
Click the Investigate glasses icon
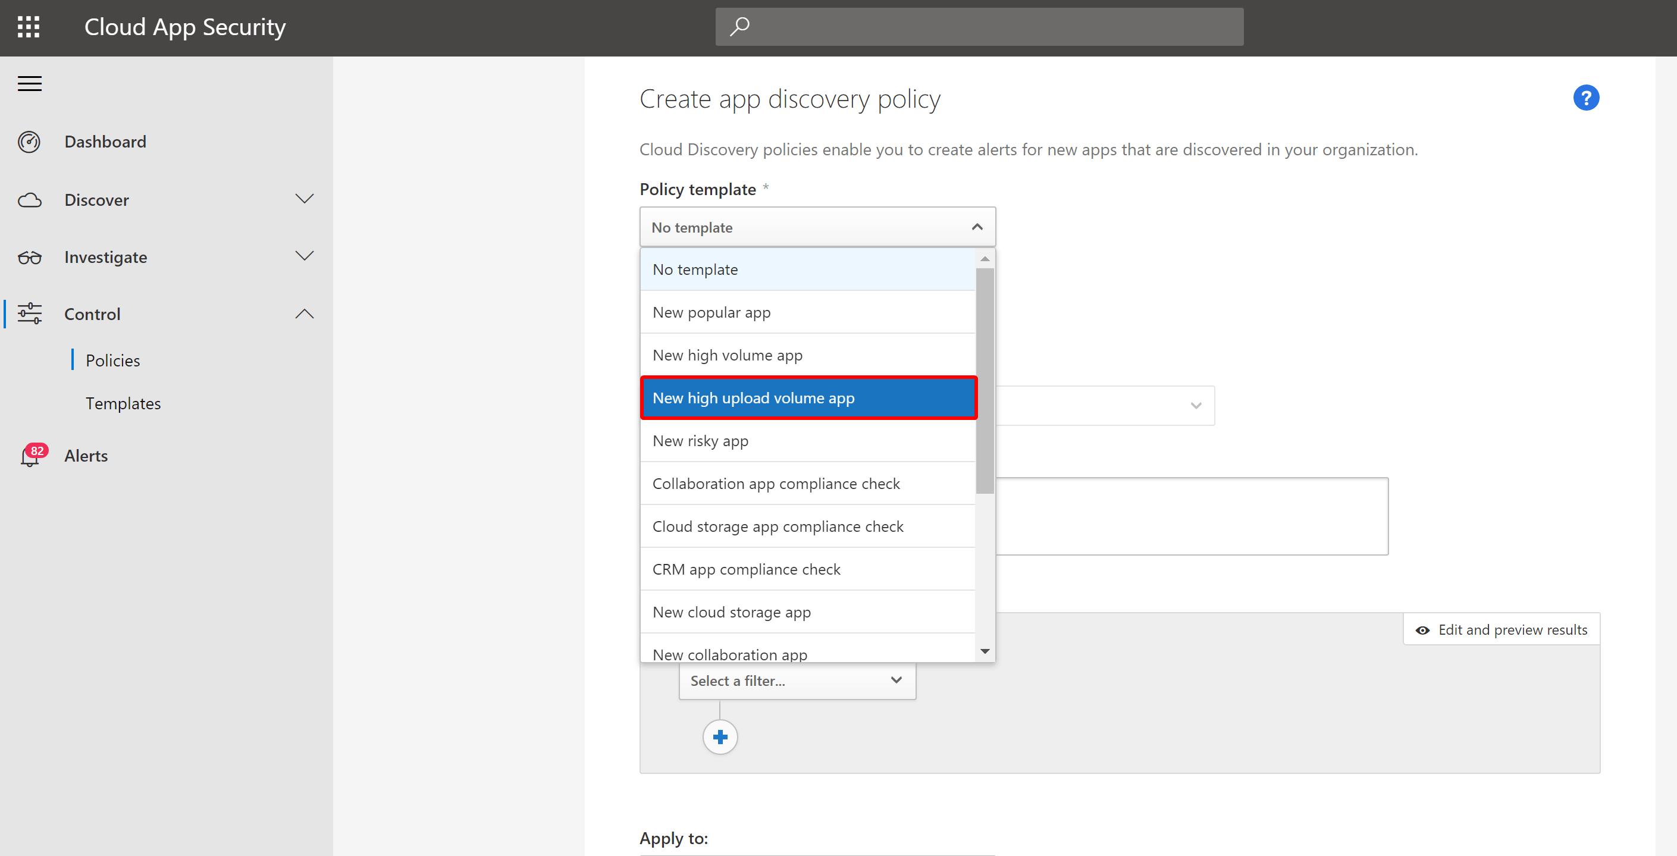(29, 257)
